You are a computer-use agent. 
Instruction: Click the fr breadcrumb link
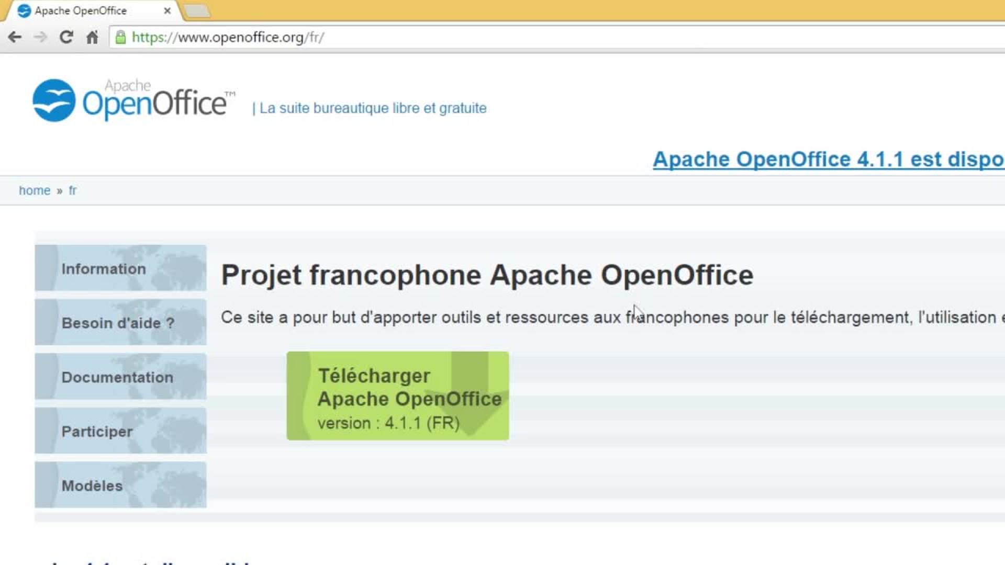[x=72, y=190]
